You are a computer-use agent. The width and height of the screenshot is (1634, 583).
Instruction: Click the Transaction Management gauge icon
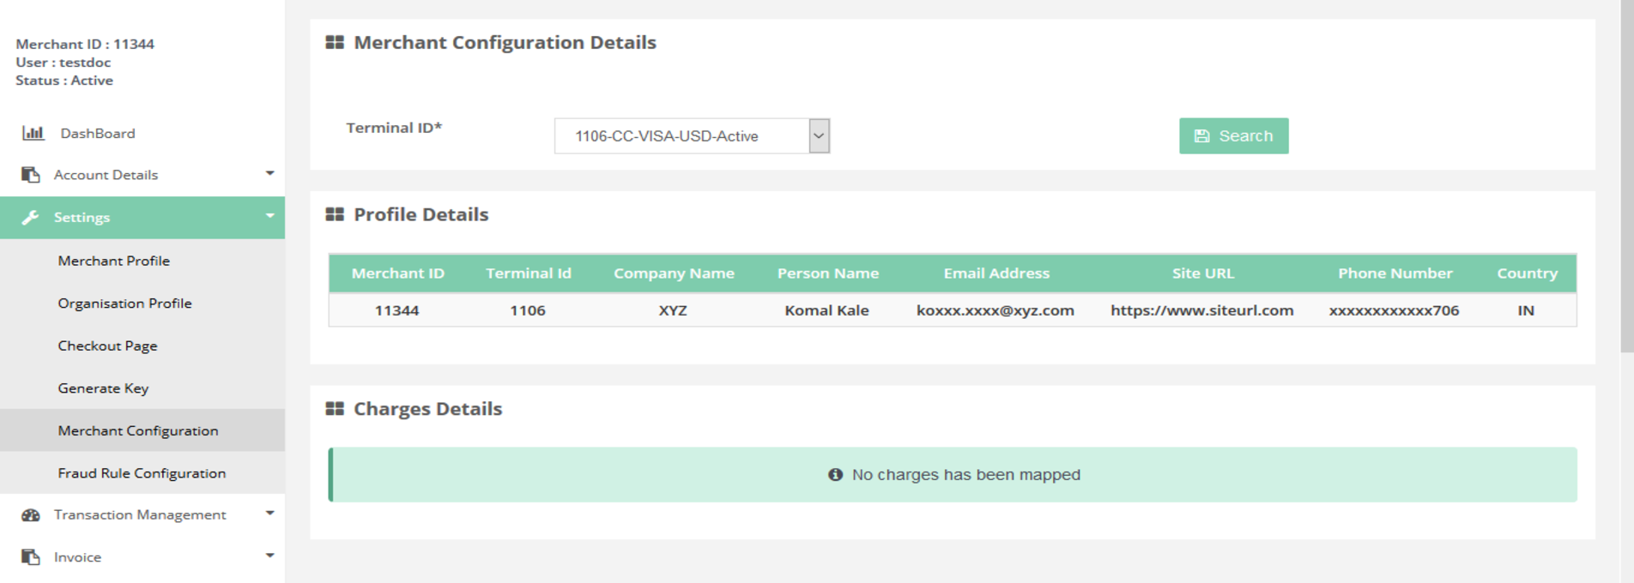pos(31,515)
